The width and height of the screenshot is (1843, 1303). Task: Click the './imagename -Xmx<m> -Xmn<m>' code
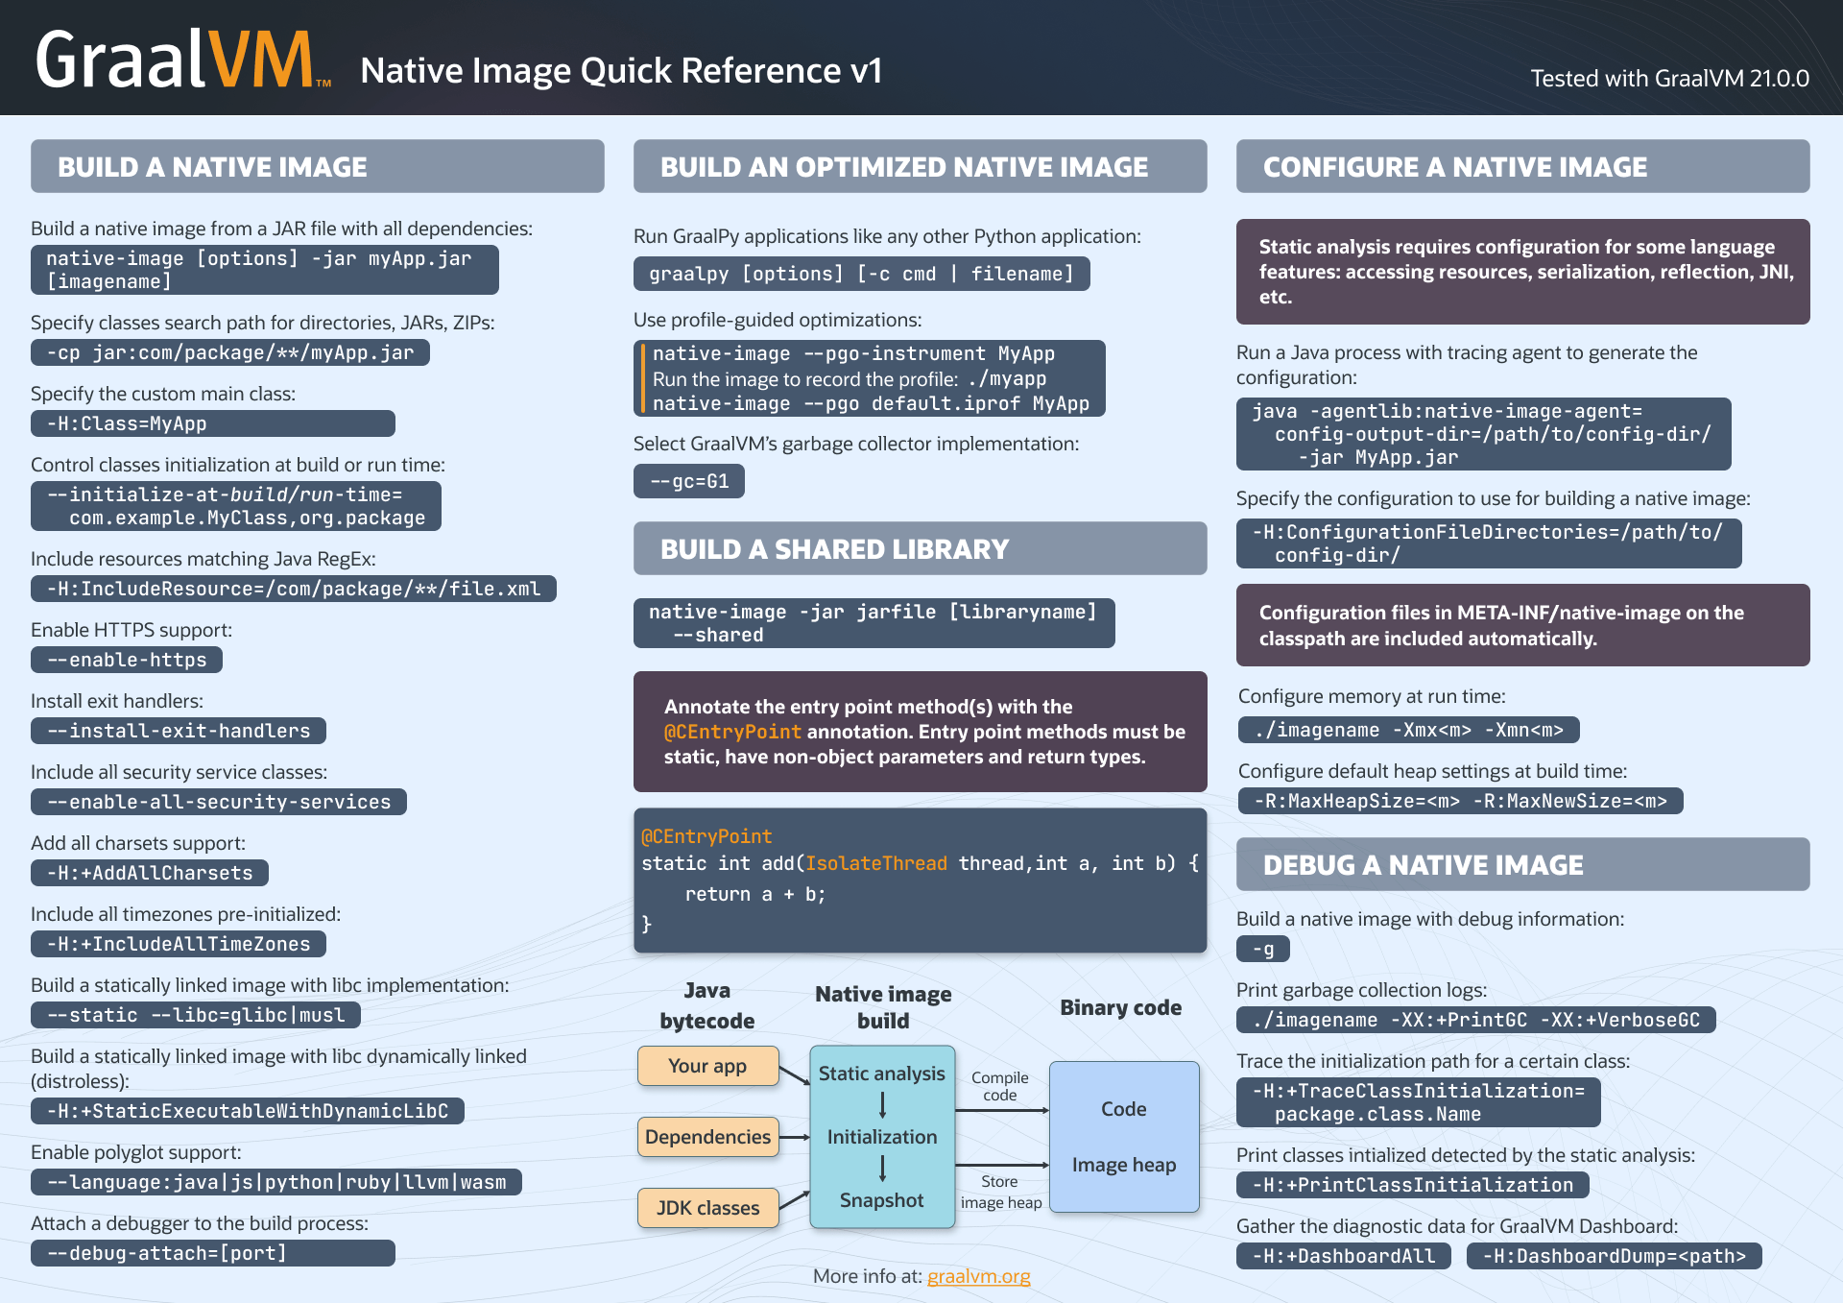point(1409,730)
